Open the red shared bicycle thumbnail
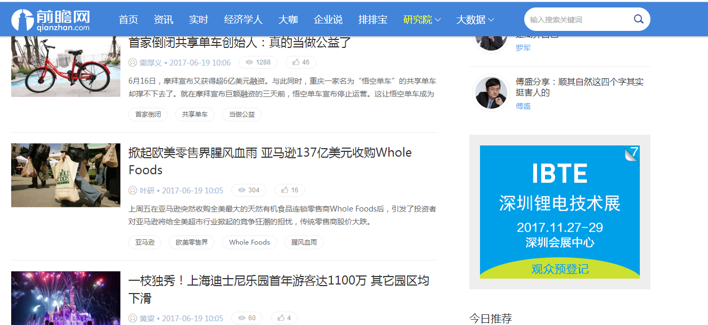The height and width of the screenshot is (325, 708). click(66, 67)
